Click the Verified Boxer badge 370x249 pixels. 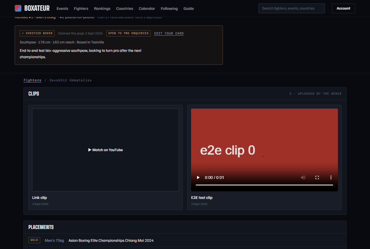37,33
